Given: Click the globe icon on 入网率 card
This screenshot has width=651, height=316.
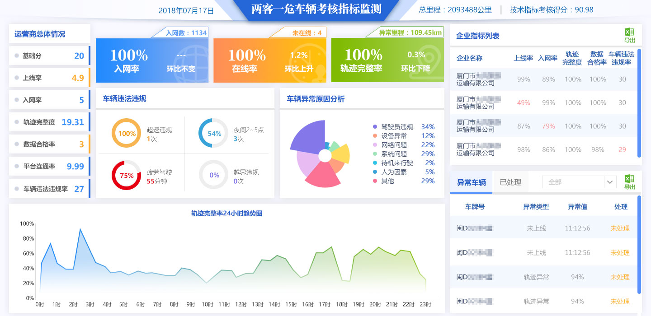Looking at the screenshot, I should [x=190, y=61].
